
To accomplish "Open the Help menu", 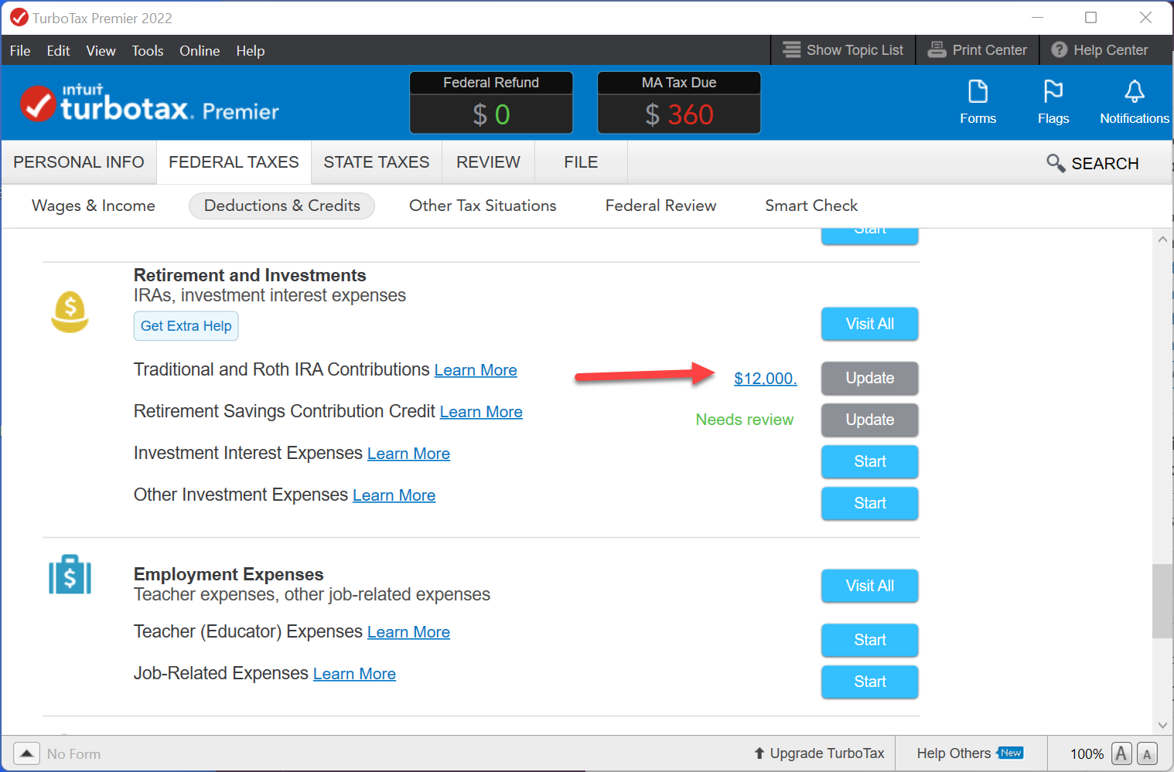I will [x=251, y=51].
